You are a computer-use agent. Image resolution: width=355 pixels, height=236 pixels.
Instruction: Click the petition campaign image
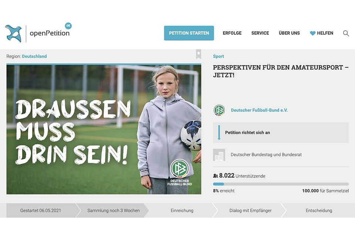(x=104, y=129)
